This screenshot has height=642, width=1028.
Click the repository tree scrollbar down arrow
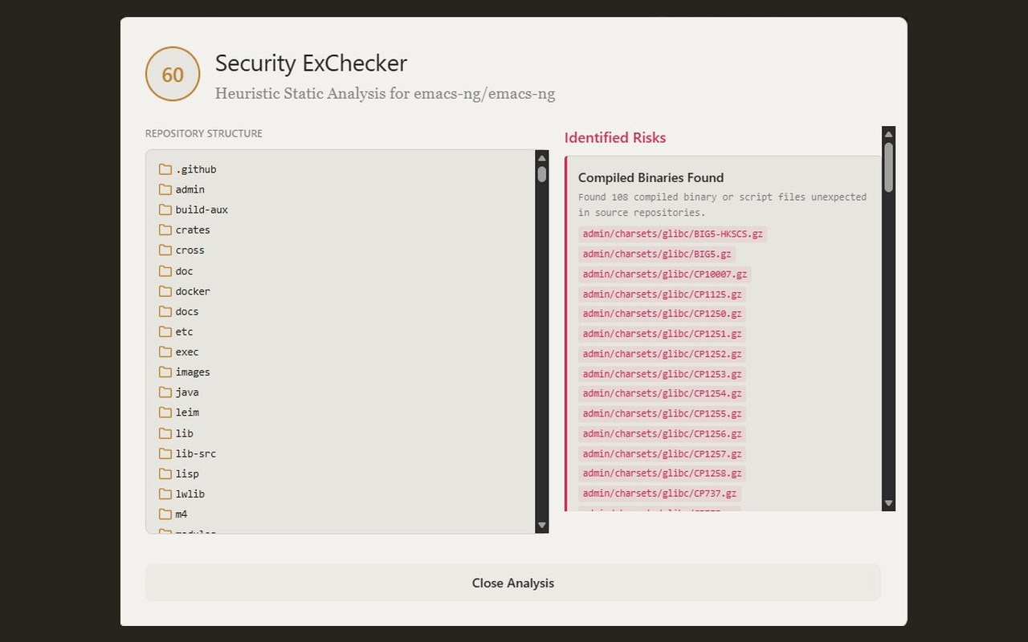tap(542, 525)
